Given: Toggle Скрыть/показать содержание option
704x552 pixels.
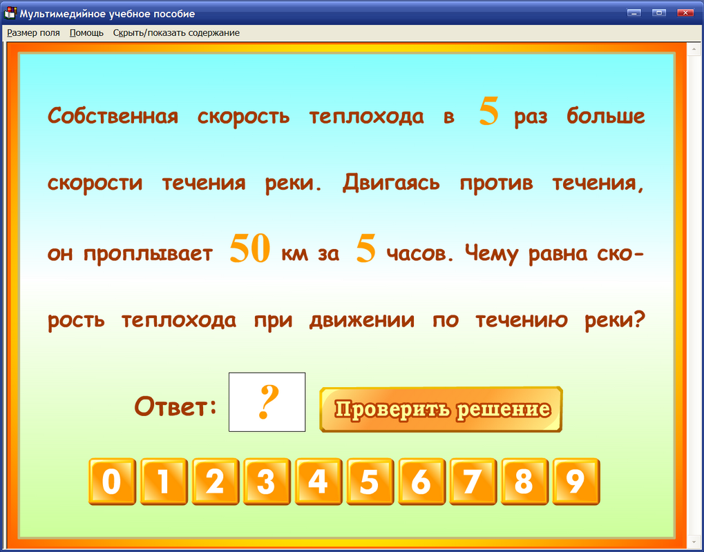Looking at the screenshot, I should click(x=176, y=32).
